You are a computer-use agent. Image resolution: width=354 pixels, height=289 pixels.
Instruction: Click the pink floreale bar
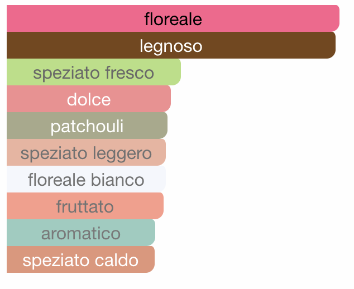pyautogui.click(x=173, y=18)
